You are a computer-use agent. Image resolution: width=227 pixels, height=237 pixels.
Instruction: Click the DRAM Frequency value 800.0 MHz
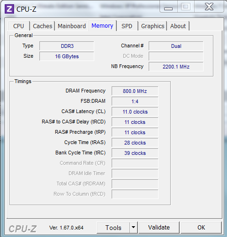pyautogui.click(x=135, y=91)
